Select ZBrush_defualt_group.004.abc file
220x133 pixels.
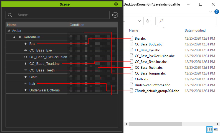pos(157,91)
